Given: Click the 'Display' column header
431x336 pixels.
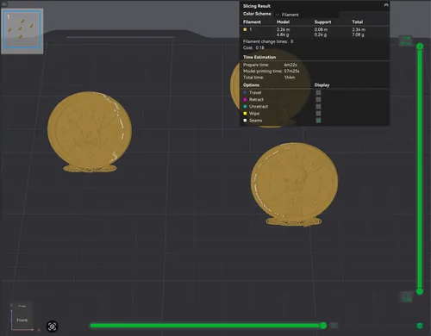Looking at the screenshot, I should pos(322,85).
